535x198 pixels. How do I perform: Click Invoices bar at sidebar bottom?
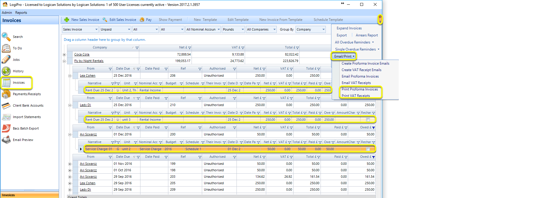tap(30, 195)
